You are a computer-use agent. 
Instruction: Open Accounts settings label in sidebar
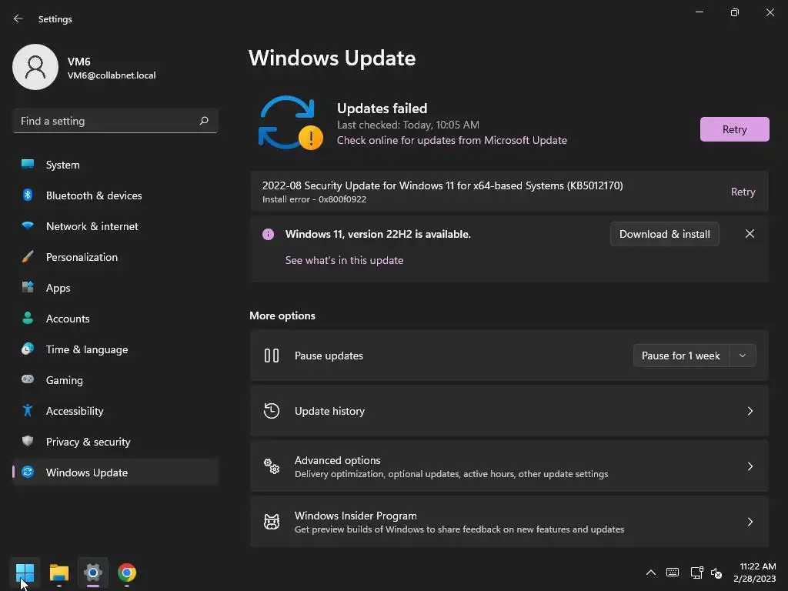point(68,319)
